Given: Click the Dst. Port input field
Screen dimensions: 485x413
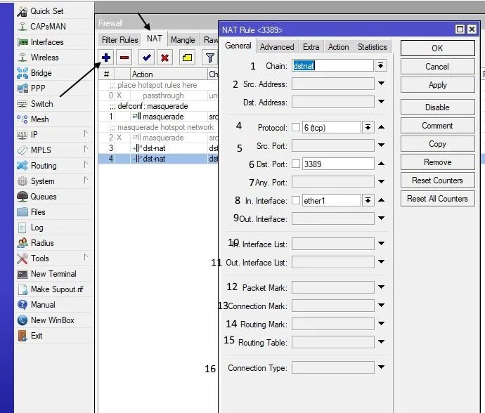Looking at the screenshot, I should coord(338,164).
